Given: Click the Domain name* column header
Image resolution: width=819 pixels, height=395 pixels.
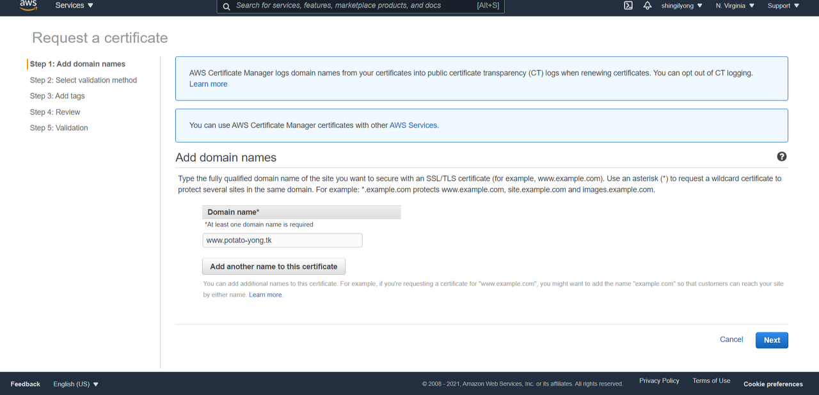Looking at the screenshot, I should point(301,212).
